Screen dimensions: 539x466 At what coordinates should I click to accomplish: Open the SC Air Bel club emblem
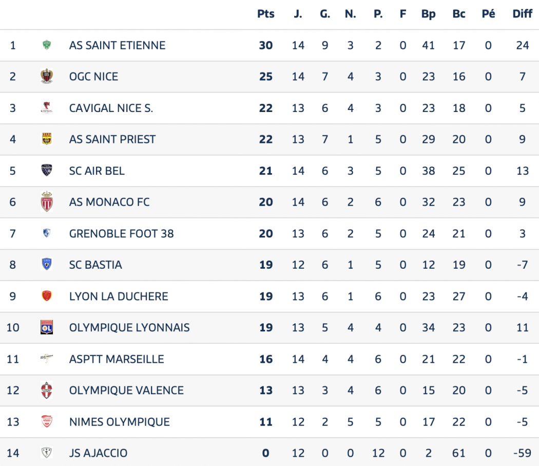[x=47, y=171]
